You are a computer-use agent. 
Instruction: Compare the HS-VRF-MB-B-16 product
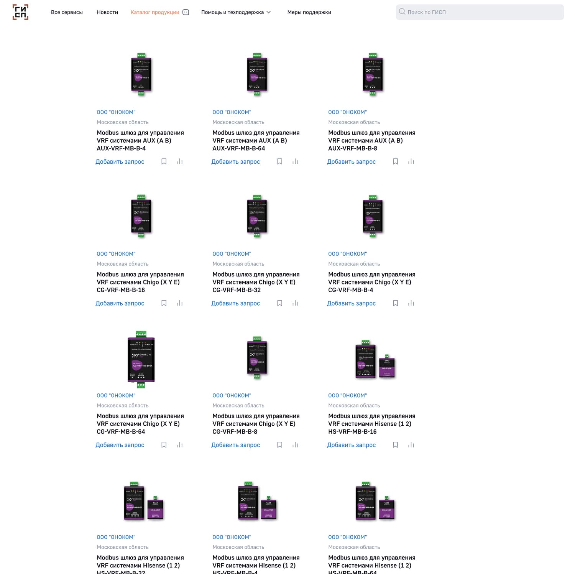tap(411, 445)
